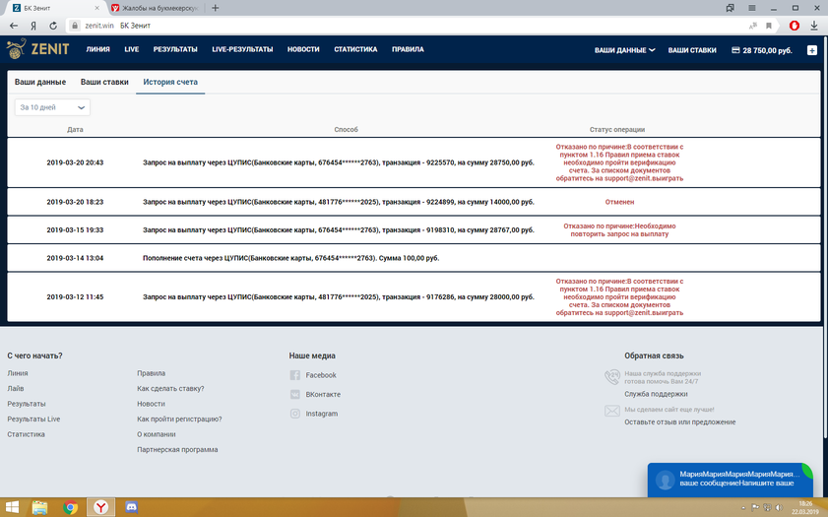828x517 pixels.
Task: Launch Chrome from taskbar
Action: [x=70, y=507]
